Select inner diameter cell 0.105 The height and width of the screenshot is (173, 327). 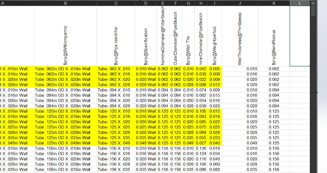(201, 111)
